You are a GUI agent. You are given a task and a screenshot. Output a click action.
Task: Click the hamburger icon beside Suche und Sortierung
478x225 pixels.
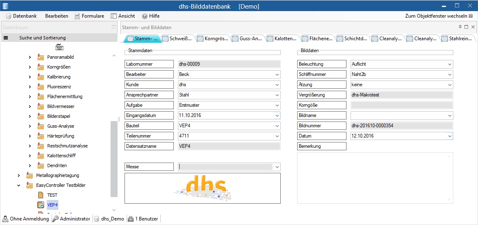6,38
